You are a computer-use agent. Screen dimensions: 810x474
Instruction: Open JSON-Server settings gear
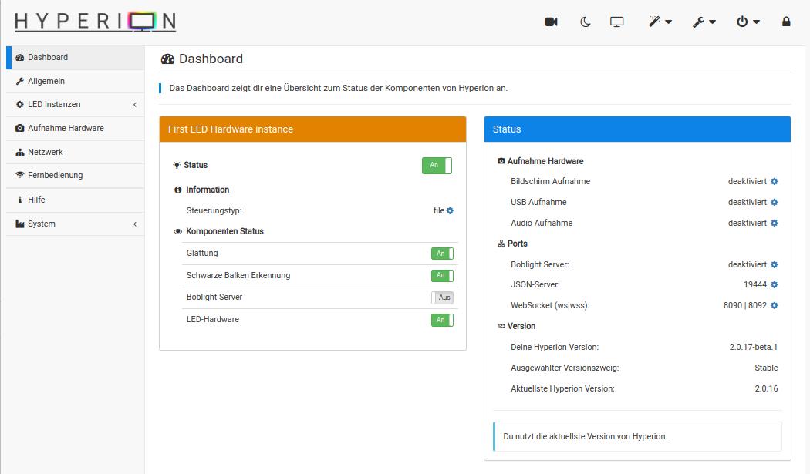(774, 284)
